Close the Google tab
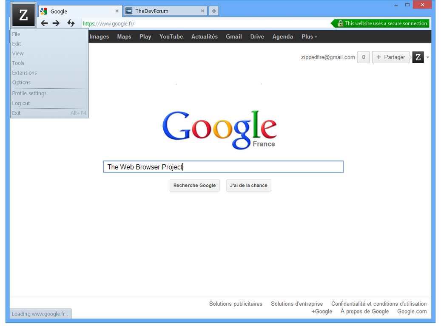The image size is (441, 327). pyautogui.click(x=117, y=11)
